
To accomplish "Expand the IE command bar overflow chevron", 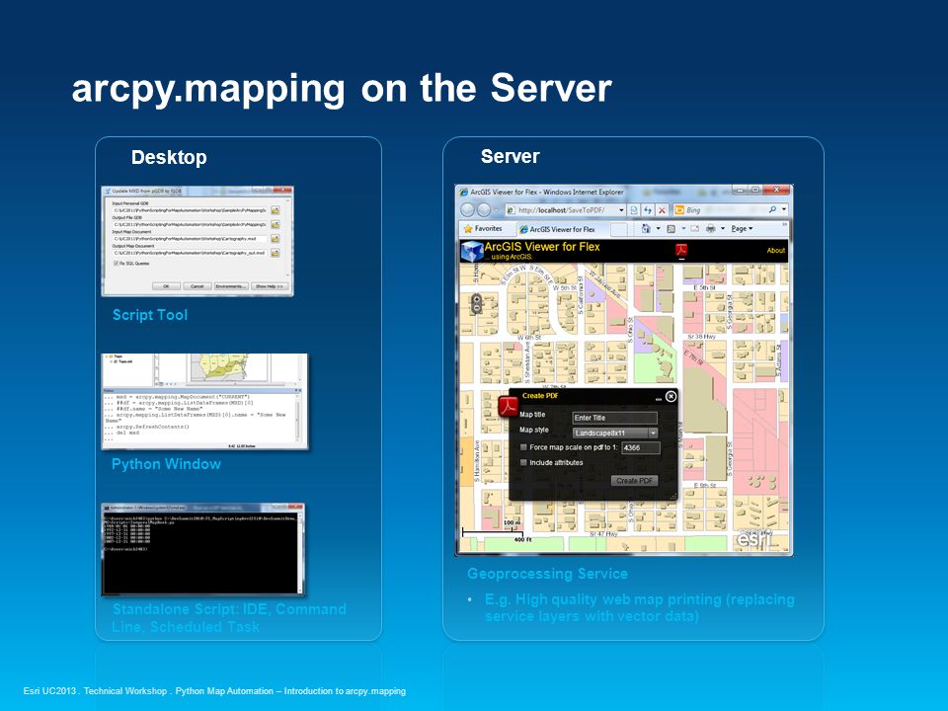I will coord(785,224).
